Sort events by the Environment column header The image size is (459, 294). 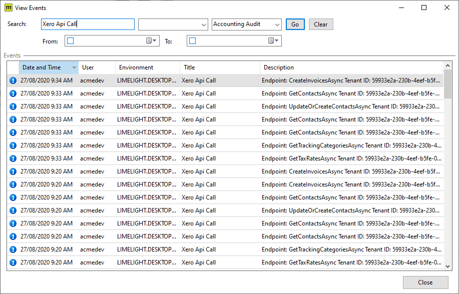148,67
